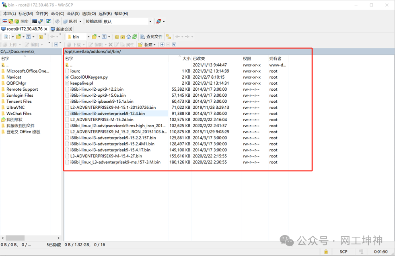Open the 会话(S) menu
Image resolution: width=395 pixels, height=256 pixels.
tap(73, 14)
